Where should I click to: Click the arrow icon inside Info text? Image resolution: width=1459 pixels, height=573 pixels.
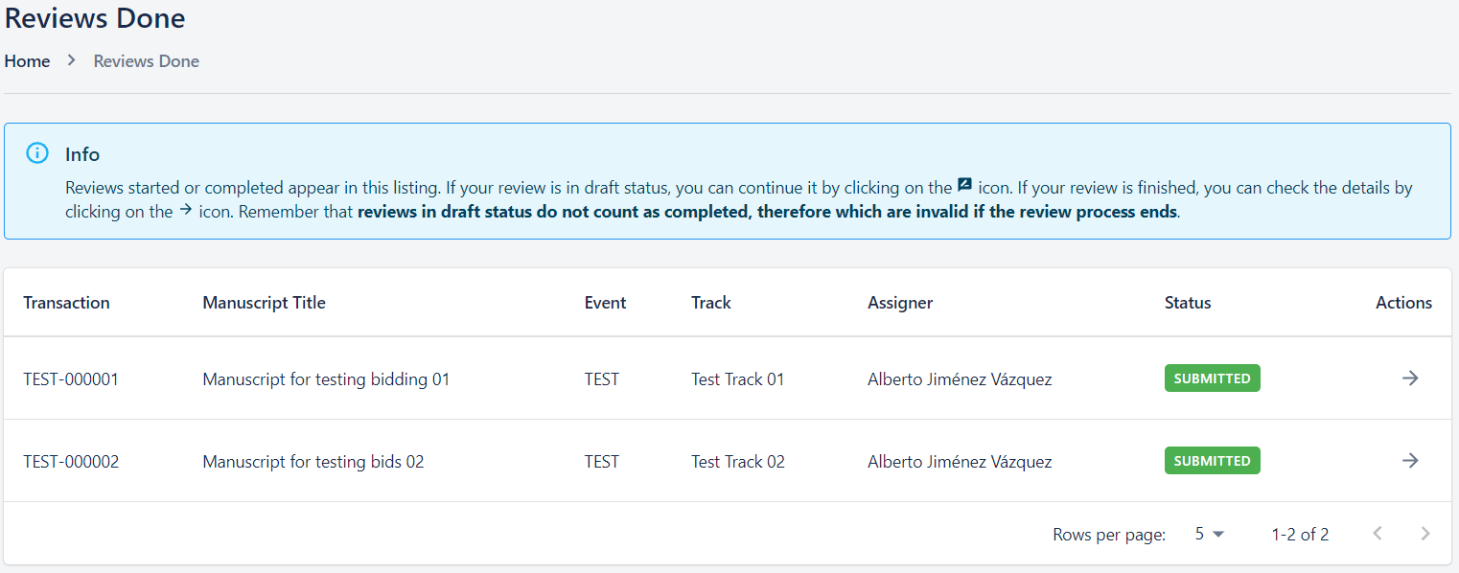[186, 211]
